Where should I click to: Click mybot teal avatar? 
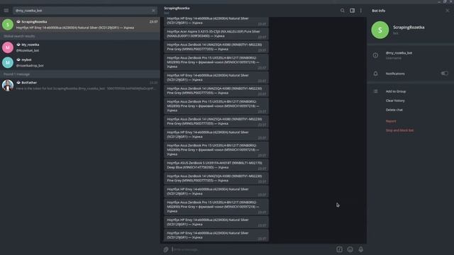click(8, 62)
